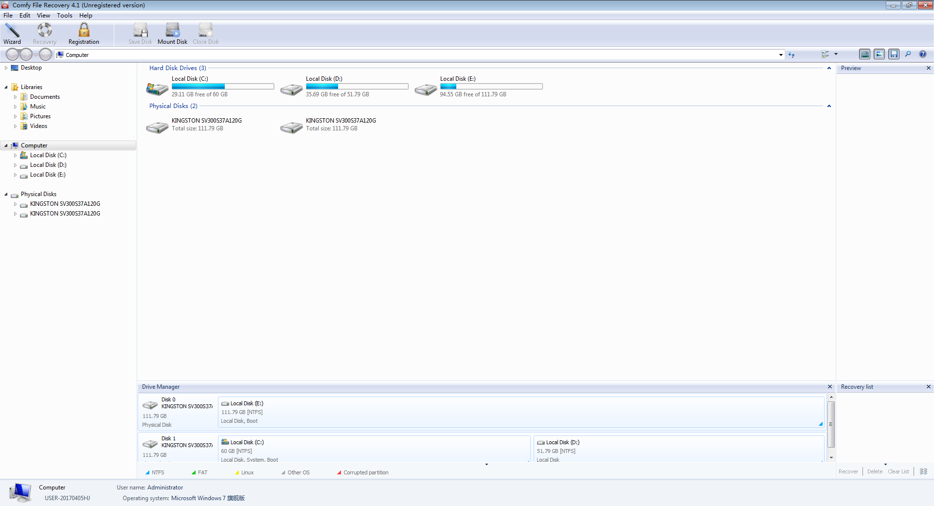Select the first KINGSTON physical disk icon
The width and height of the screenshot is (934, 506).
[157, 127]
